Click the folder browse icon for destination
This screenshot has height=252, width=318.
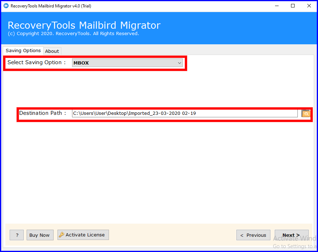[x=306, y=113]
